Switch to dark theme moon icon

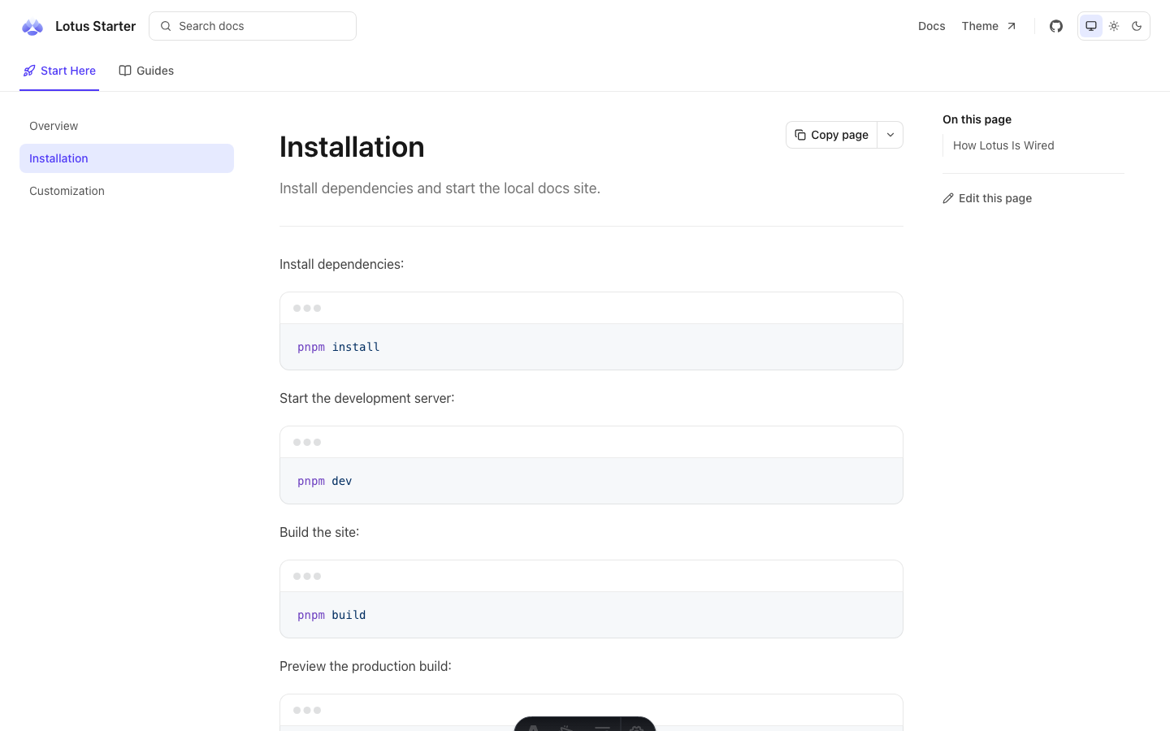click(x=1137, y=26)
